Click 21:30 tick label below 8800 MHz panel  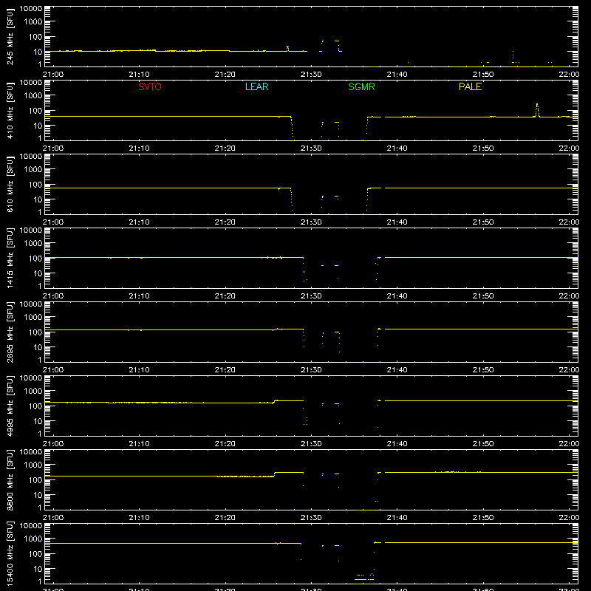tap(311, 518)
